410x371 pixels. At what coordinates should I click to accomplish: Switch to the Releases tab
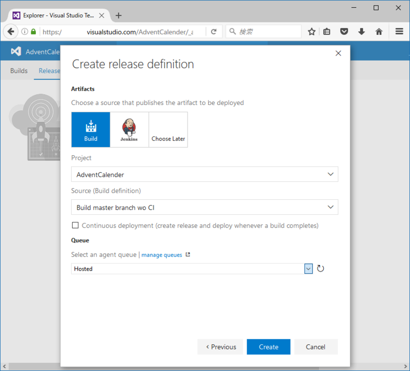click(x=49, y=71)
